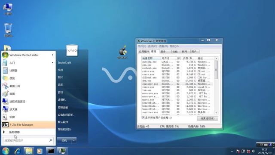This screenshot has height=155, width=275.
Task: Click the 入门 Getting Started icon
Action: pos(5,63)
